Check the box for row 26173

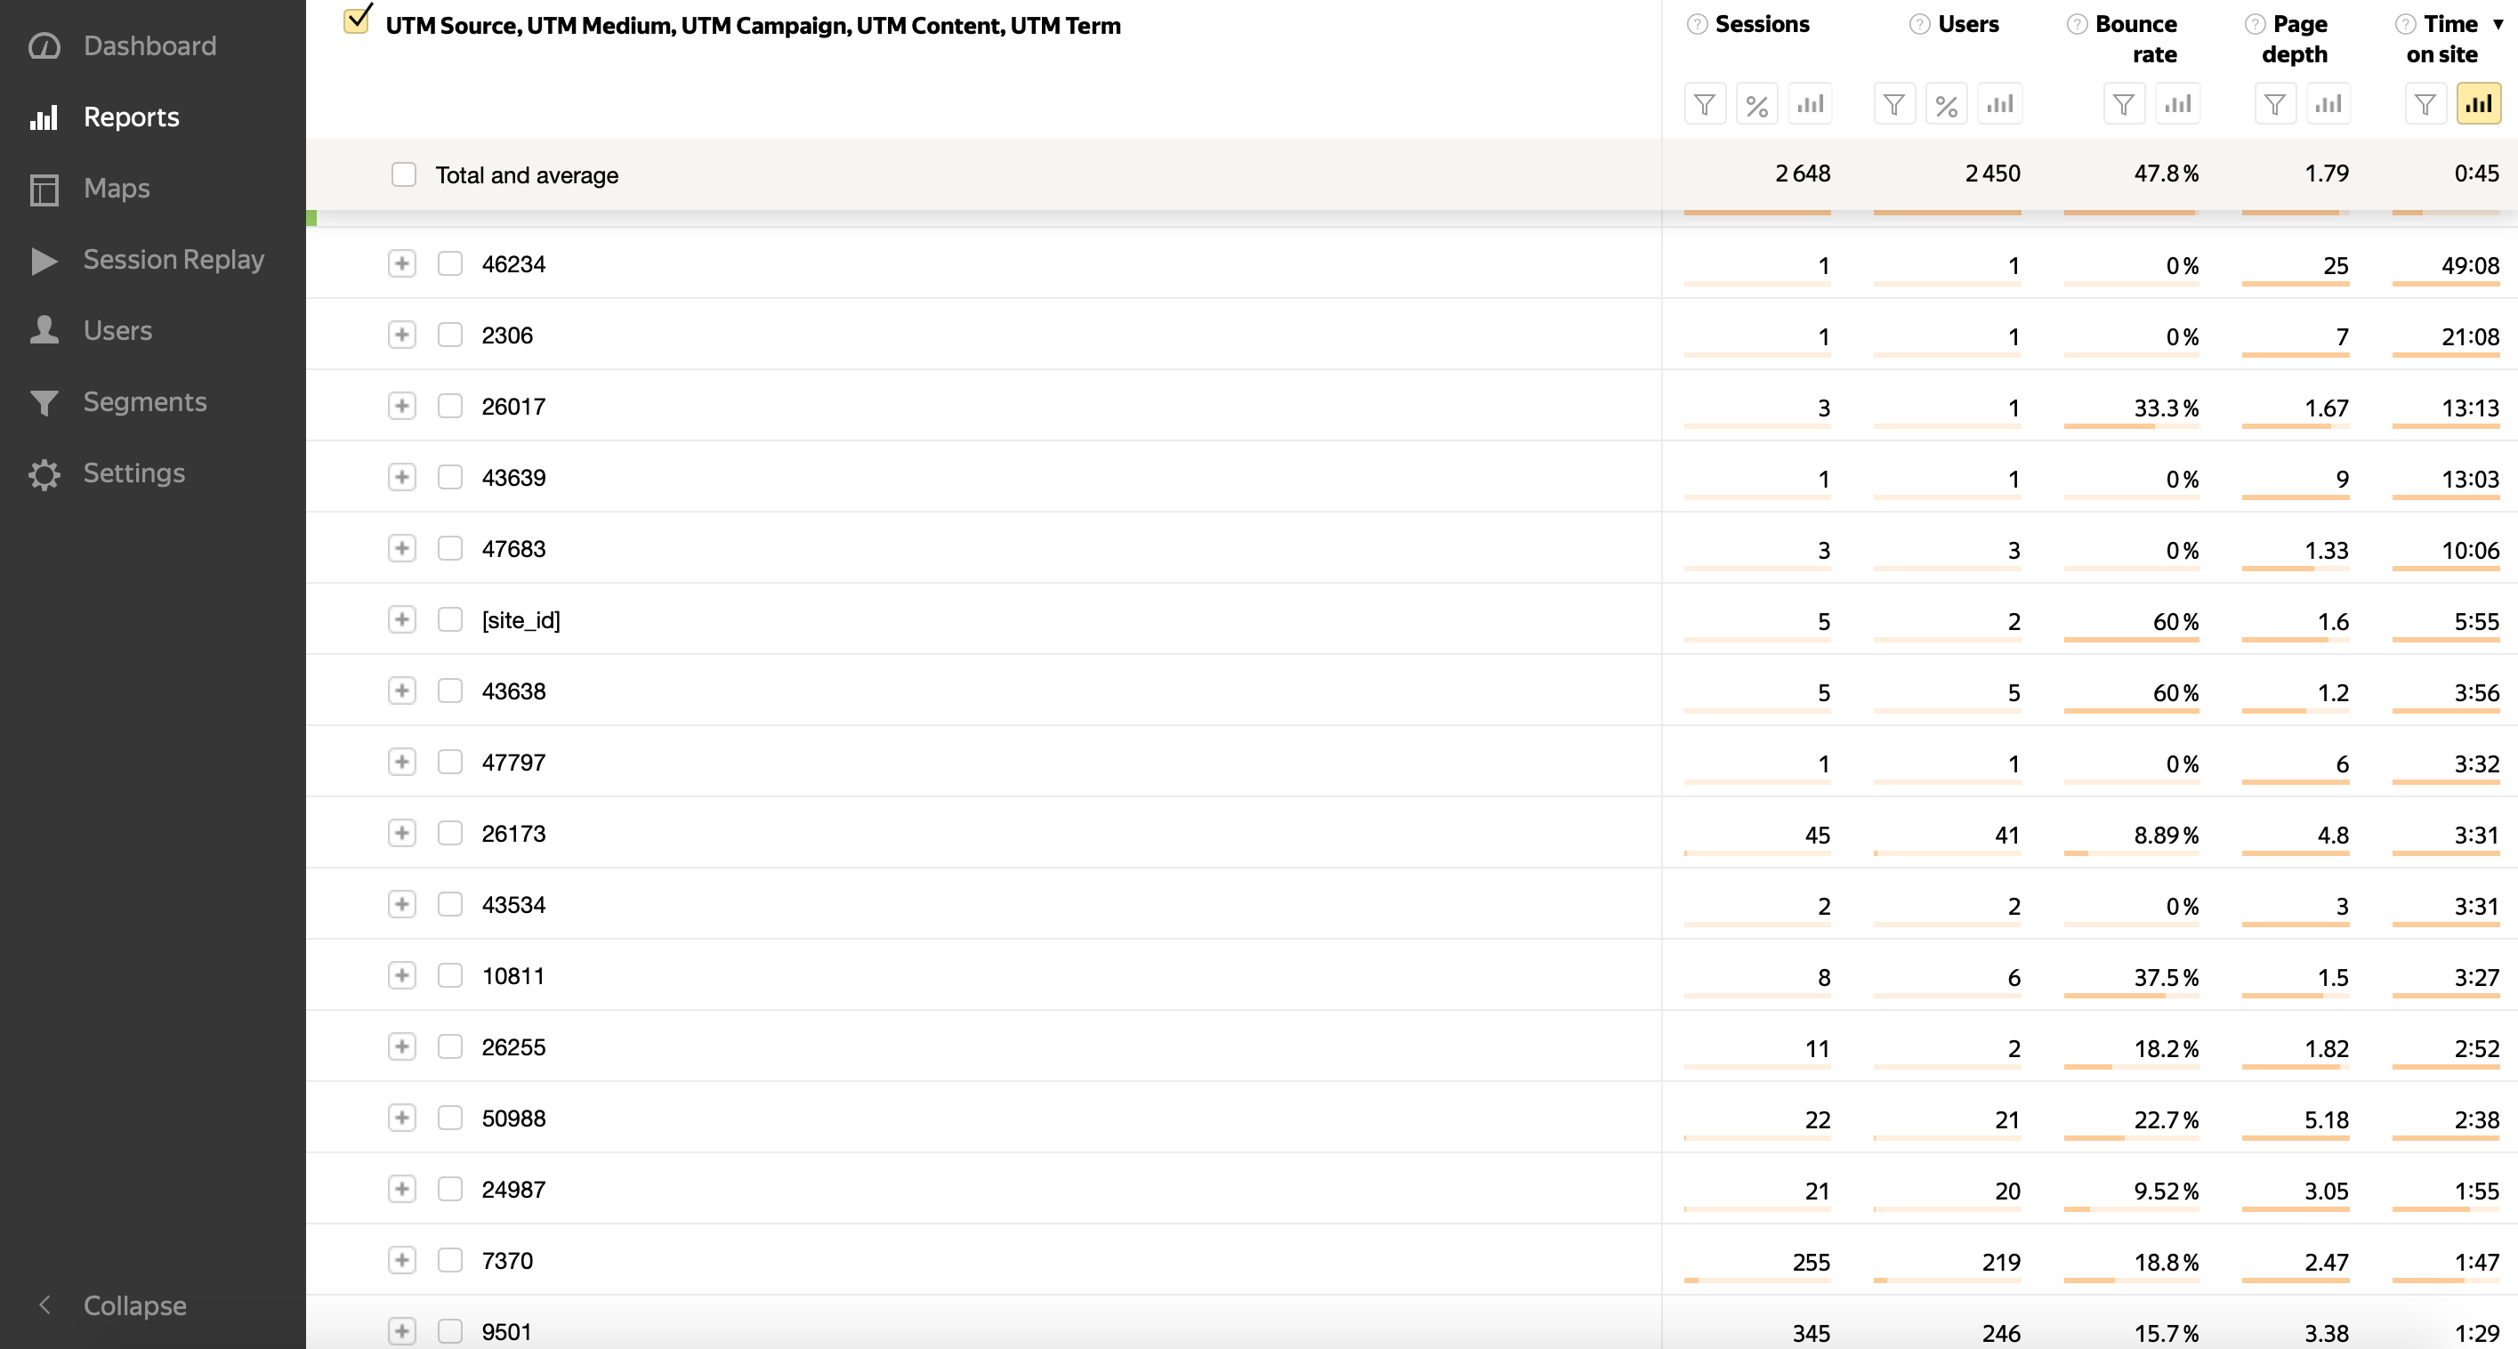click(x=449, y=833)
